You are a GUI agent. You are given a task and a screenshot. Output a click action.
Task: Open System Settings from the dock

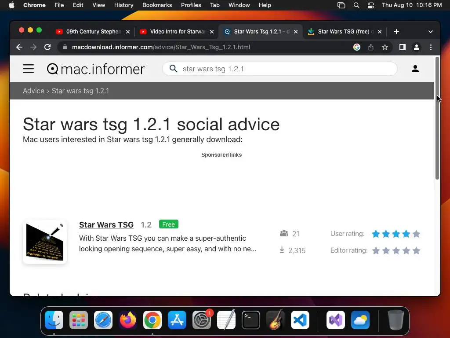(x=201, y=320)
